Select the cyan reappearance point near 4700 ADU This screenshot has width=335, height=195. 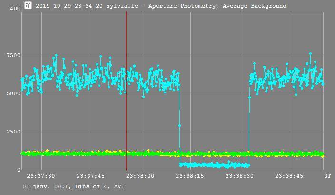[x=249, y=98]
